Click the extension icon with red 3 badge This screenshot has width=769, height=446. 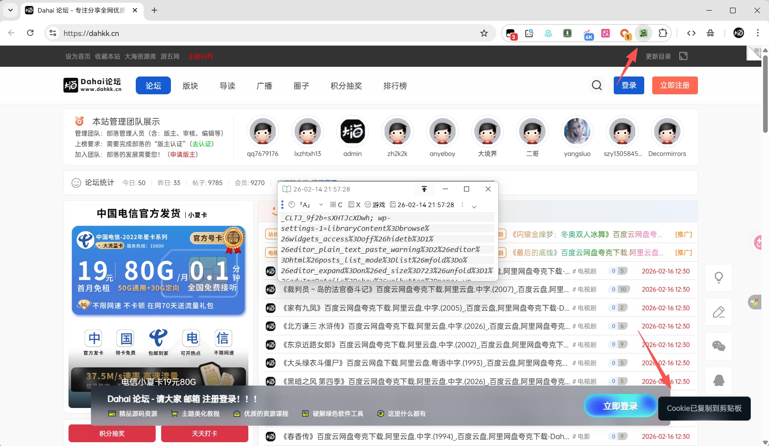[511, 33]
